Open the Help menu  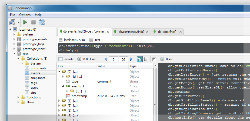(38, 15)
